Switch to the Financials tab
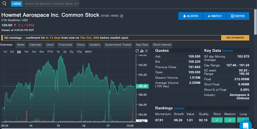The width and height of the screenshot is (257, 129). pos(65,45)
